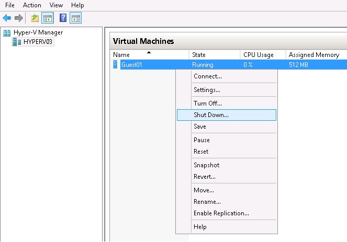Select Enable Replication... in context menu
This screenshot has height=242, width=347.
[x=227, y=213]
